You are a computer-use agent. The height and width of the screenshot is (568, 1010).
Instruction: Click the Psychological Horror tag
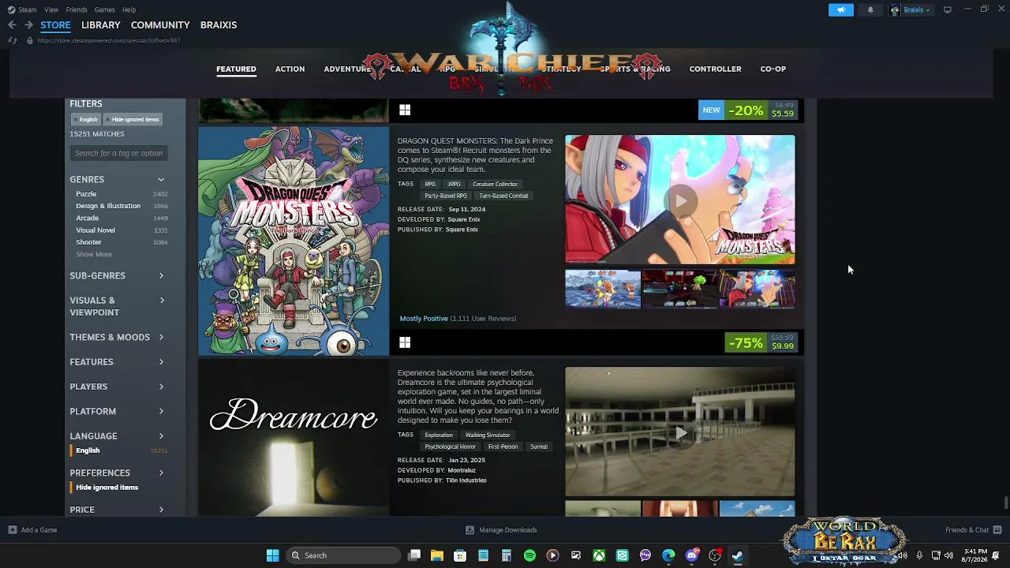pos(451,447)
